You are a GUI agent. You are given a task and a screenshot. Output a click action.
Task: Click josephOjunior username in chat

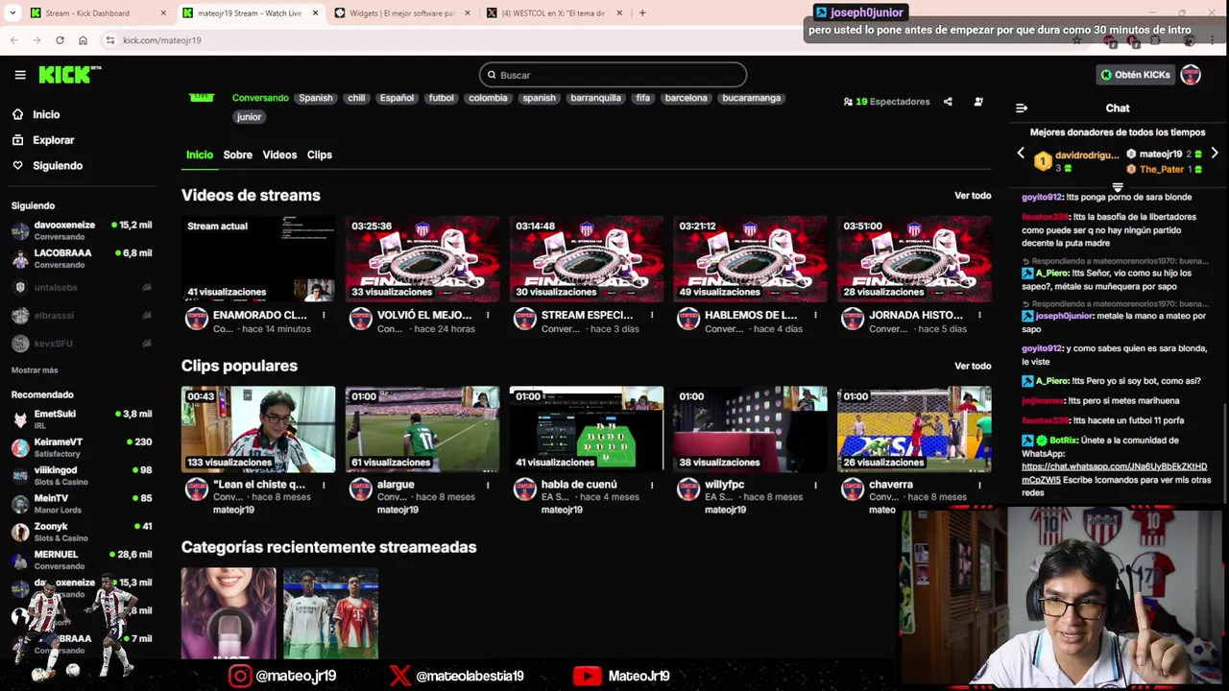point(1064,316)
